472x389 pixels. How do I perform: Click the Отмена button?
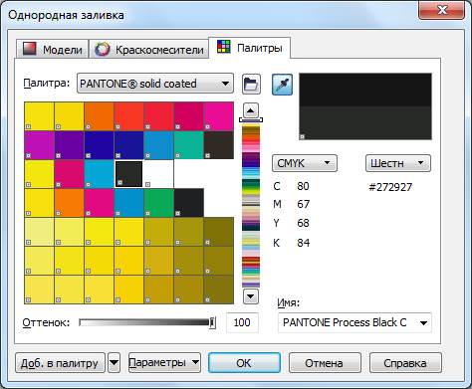325,363
